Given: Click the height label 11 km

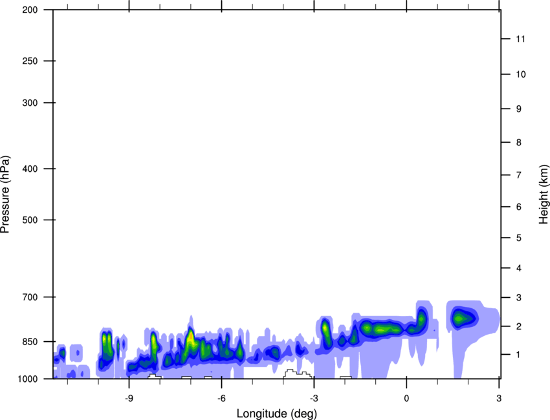Looking at the screenshot, I should click(520, 39).
